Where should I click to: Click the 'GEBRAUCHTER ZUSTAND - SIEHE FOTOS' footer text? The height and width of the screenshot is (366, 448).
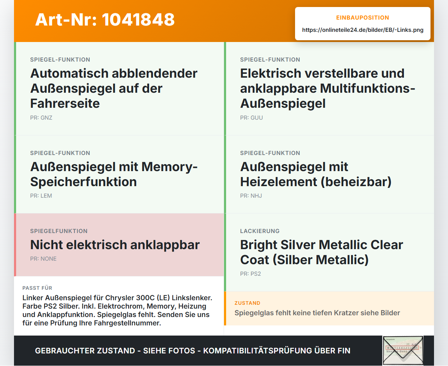click(x=192, y=351)
